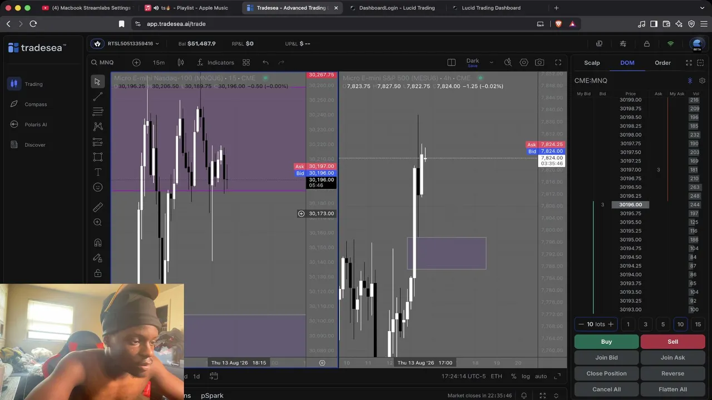Toggle the DOM freeze snowflake icon
The image size is (712, 400).
[x=690, y=81]
